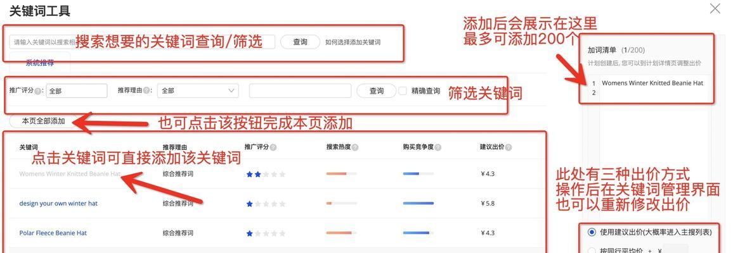Click ¥4.3 bid for Polar Fleece Beanie Hat
The width and height of the screenshot is (733, 253).
tap(487, 233)
